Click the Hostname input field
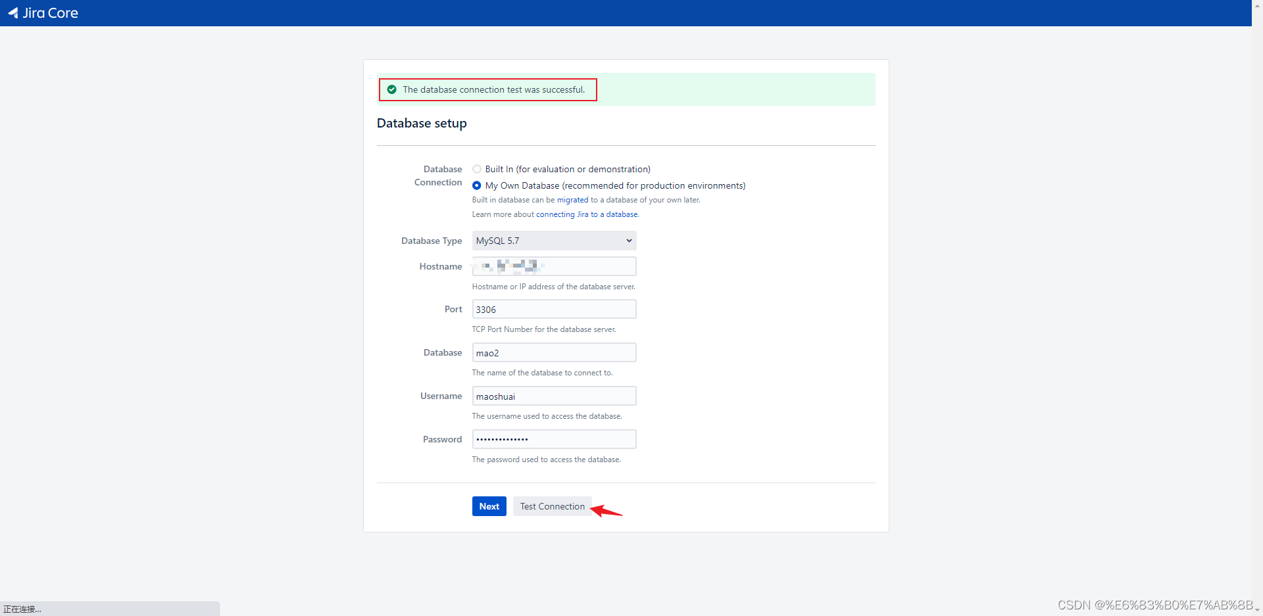The image size is (1263, 616). pos(554,266)
